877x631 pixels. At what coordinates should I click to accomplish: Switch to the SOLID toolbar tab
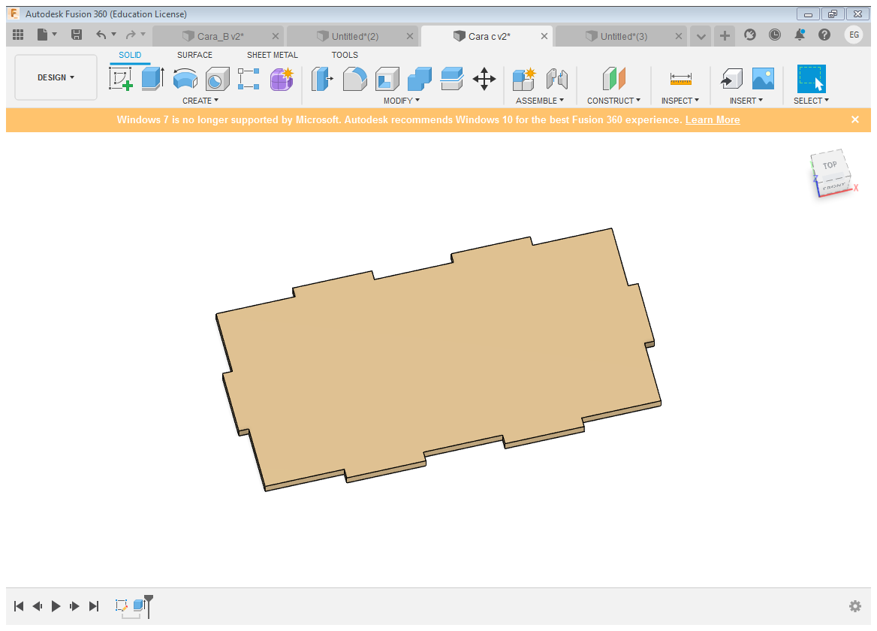pyautogui.click(x=130, y=55)
